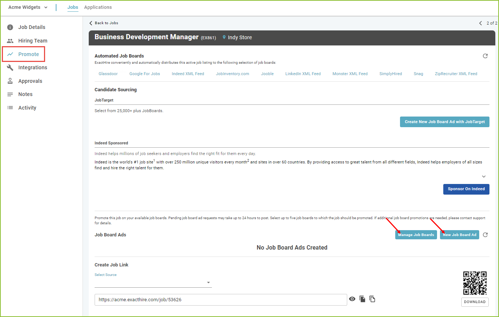Viewport: 499px width, 317px height.
Task: Click the Manage Job Boards button
Action: 416,235
